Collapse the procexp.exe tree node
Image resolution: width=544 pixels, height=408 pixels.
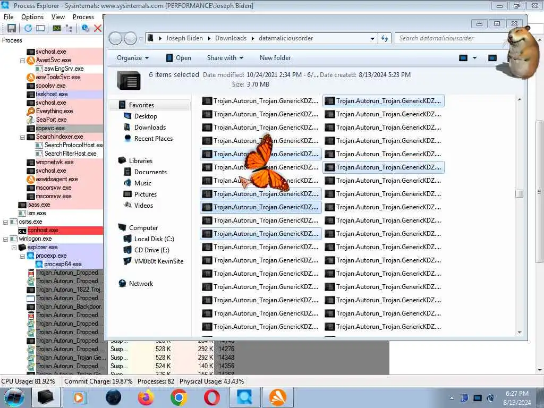pos(22,256)
